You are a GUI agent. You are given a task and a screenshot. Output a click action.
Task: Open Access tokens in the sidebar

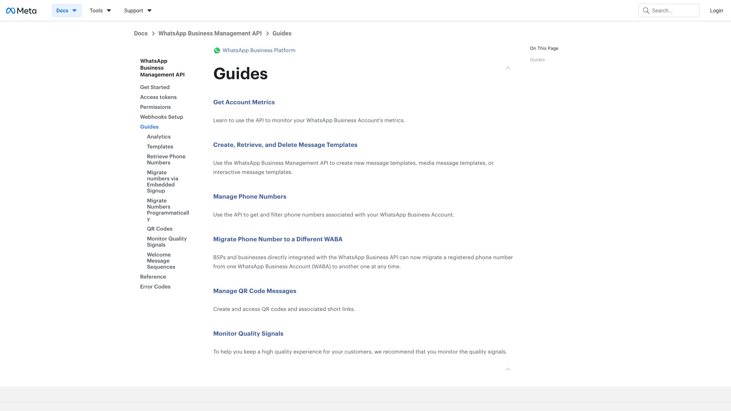[158, 97]
